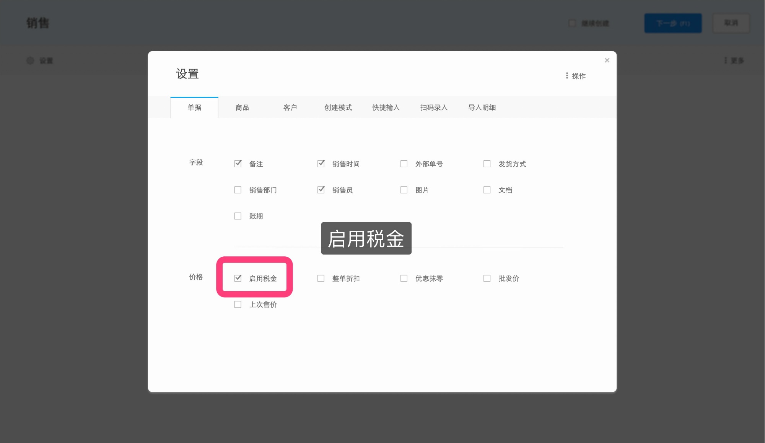
Task: Close the 设置 dialog with the X
Action: tap(607, 60)
